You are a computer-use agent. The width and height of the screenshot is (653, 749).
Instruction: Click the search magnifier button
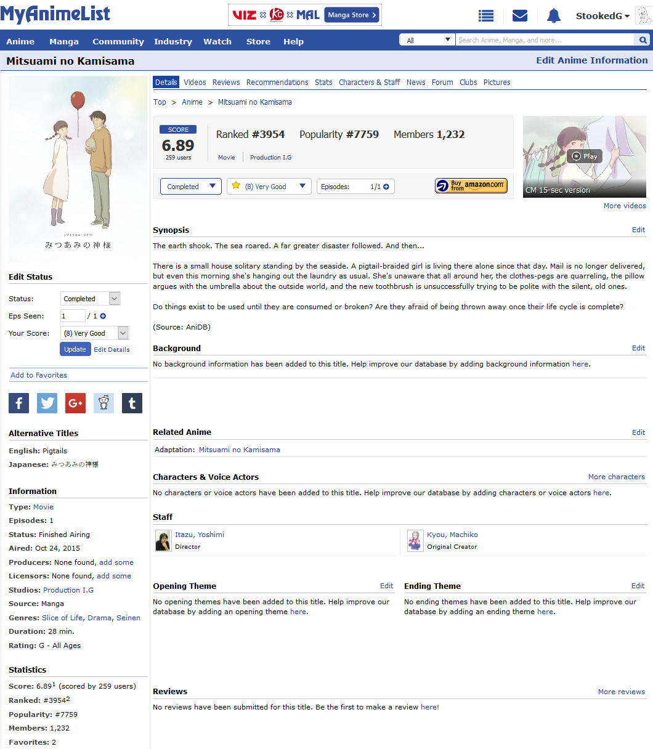643,40
